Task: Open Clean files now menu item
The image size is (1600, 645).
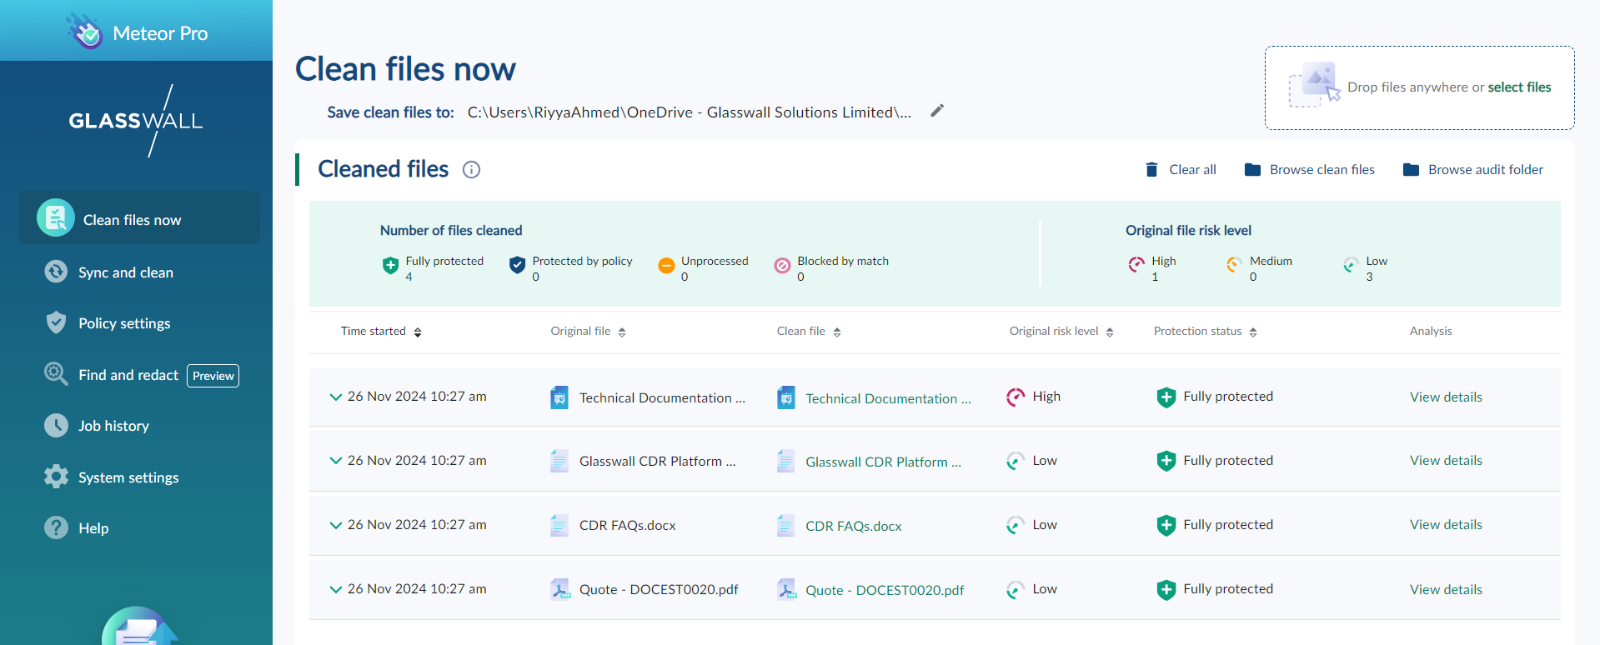Action: (x=139, y=217)
